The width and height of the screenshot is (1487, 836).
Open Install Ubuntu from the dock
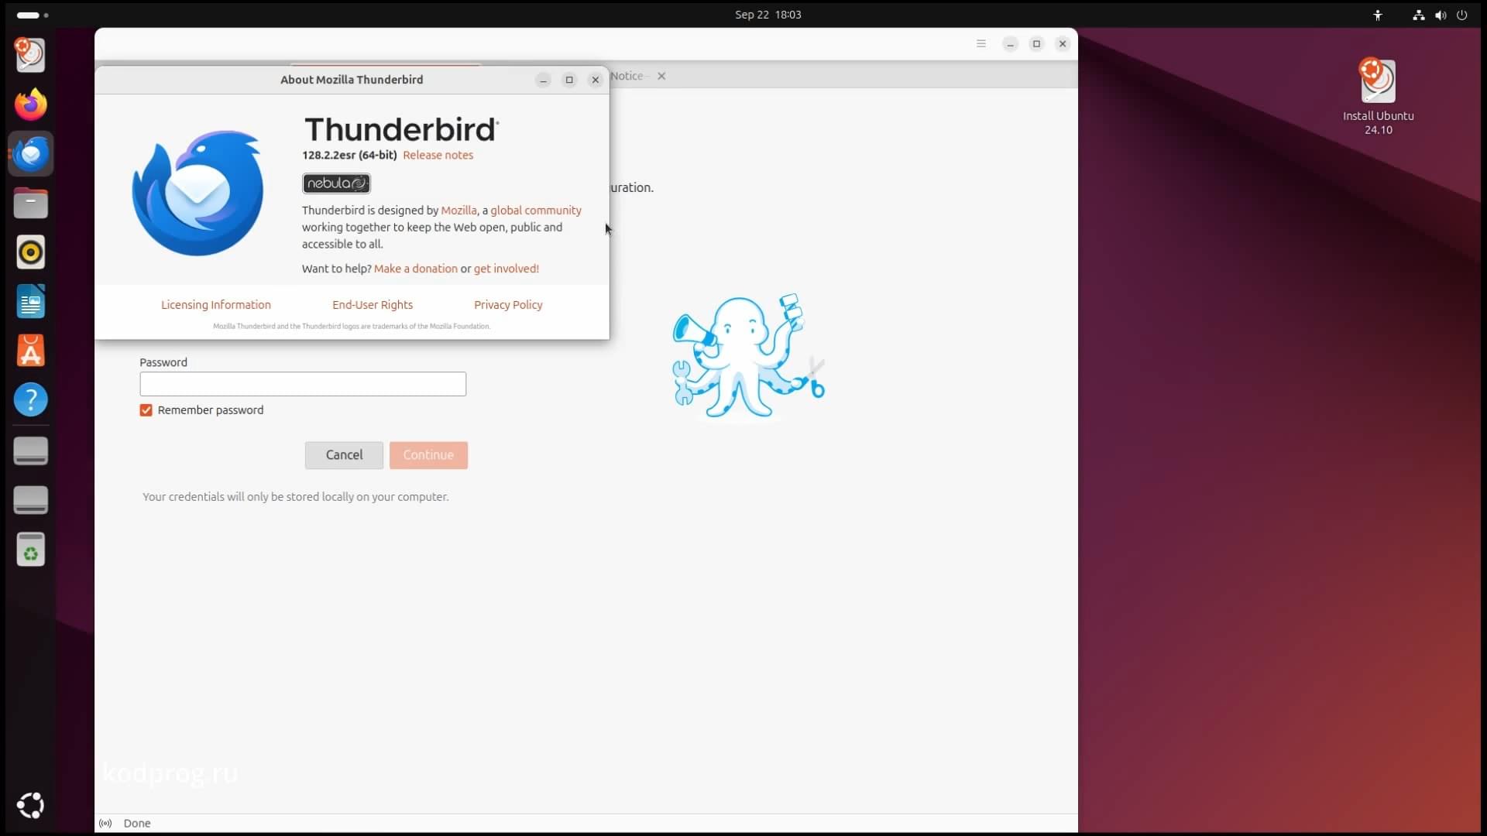coord(30,55)
